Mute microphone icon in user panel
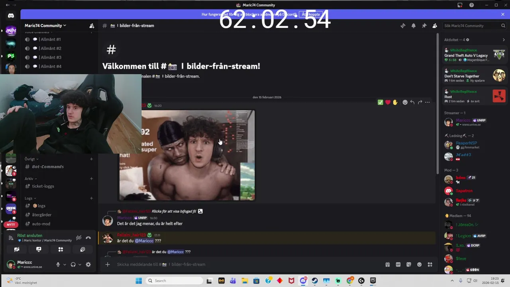 (x=58, y=265)
